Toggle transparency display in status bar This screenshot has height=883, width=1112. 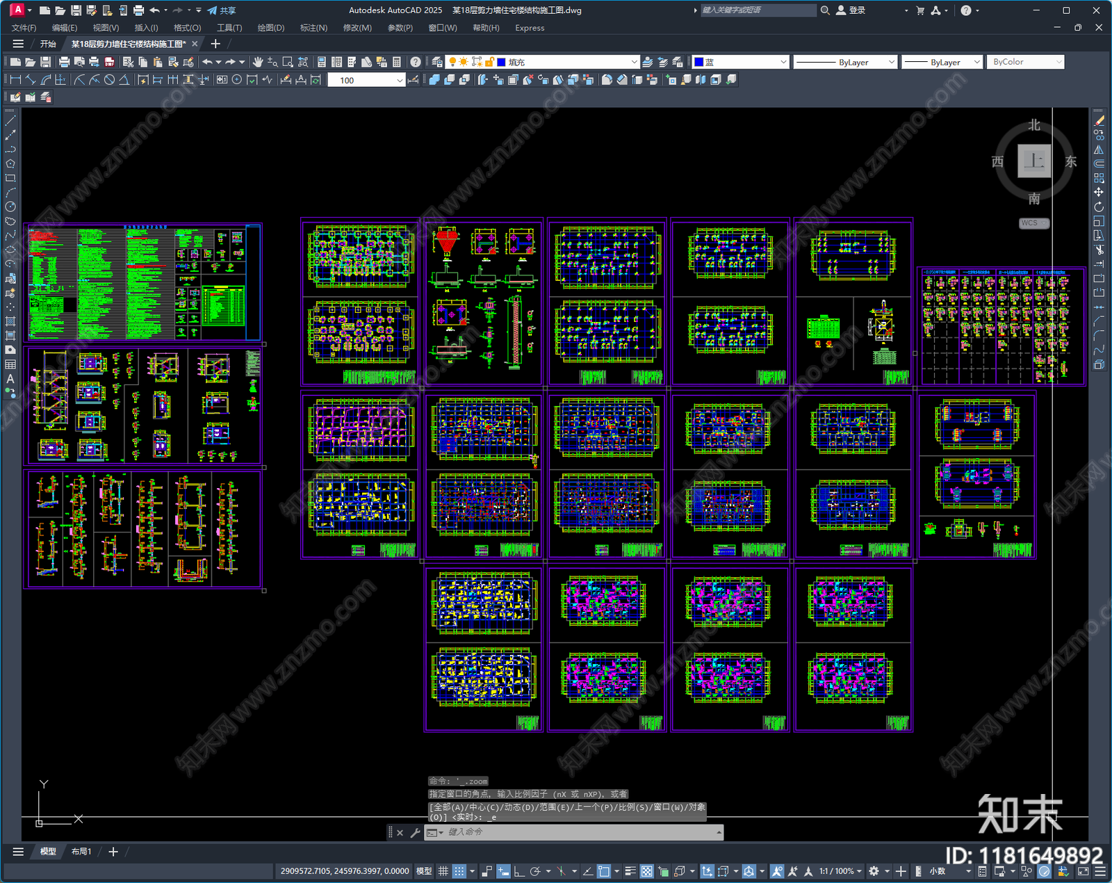(x=646, y=871)
